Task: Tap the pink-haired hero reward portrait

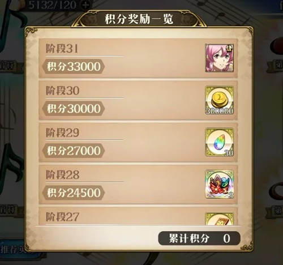Action: pos(220,58)
